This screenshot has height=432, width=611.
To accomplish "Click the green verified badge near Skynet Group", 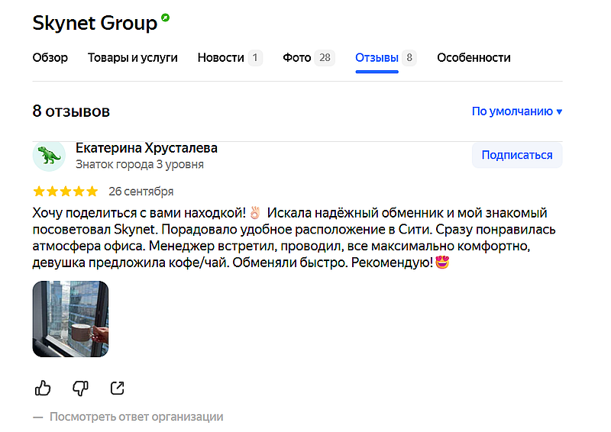I will point(166,18).
